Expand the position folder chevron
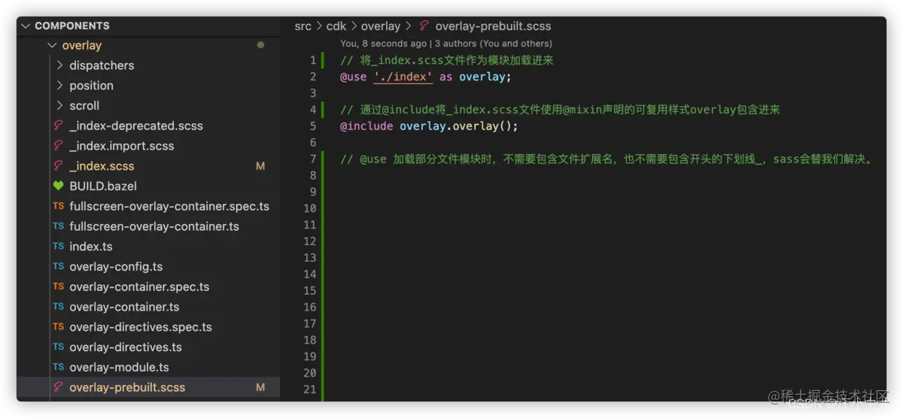 pos(59,86)
